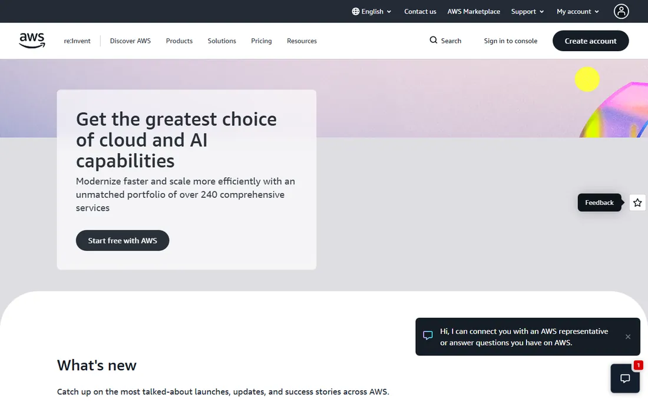The width and height of the screenshot is (648, 405).
Task: Open the Products menu
Action: [179, 41]
